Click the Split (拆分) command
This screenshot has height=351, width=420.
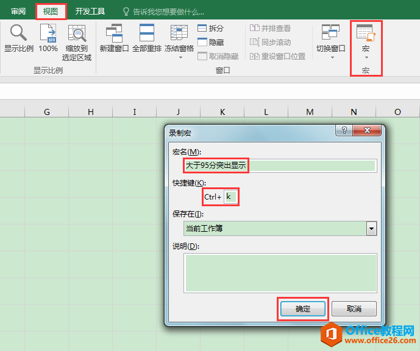(x=210, y=28)
